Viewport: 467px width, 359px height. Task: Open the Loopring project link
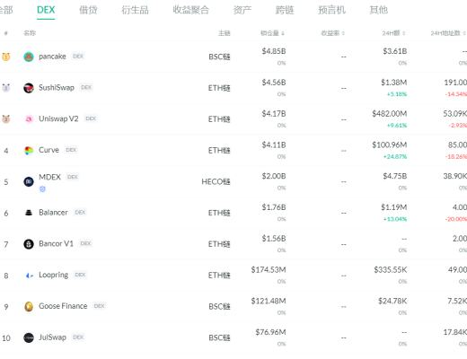54,275
